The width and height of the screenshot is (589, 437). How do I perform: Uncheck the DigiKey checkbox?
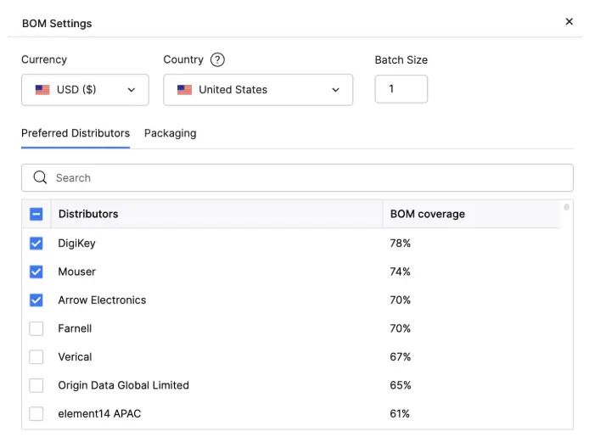[36, 244]
